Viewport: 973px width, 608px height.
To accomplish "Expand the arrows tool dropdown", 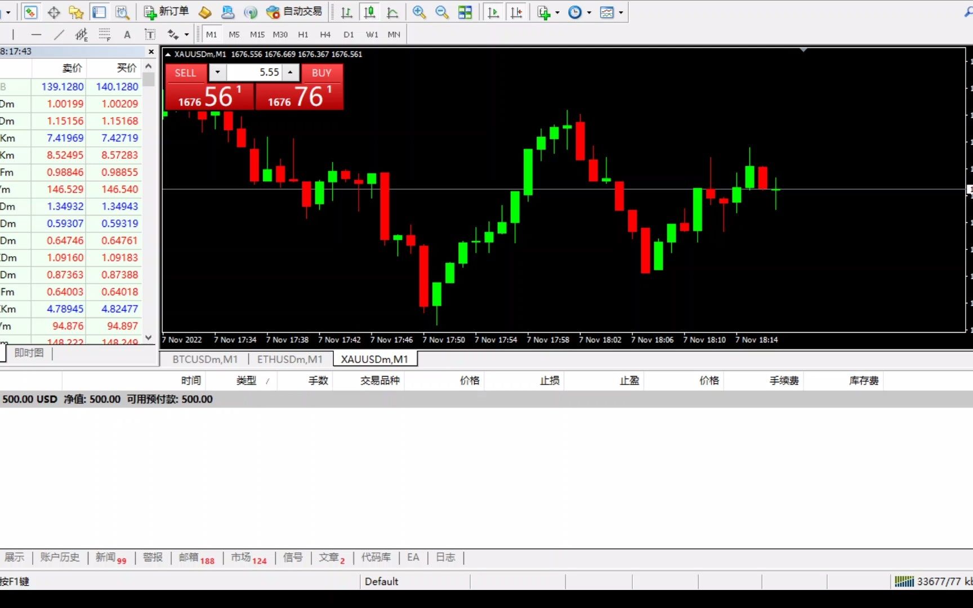I will pyautogui.click(x=186, y=35).
